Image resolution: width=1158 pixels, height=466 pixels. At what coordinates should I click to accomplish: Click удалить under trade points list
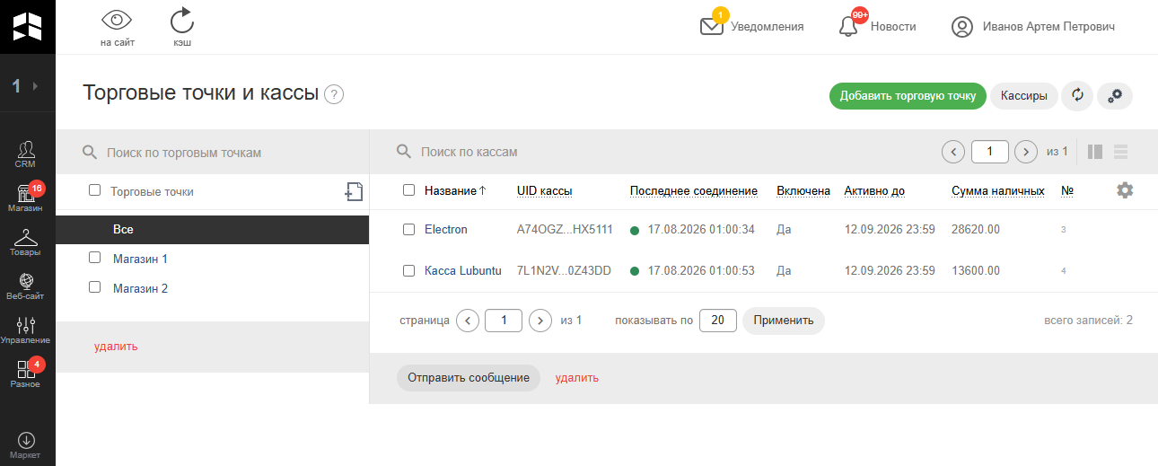point(116,347)
